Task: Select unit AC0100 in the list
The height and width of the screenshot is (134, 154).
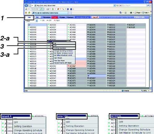Action: (96, 85)
